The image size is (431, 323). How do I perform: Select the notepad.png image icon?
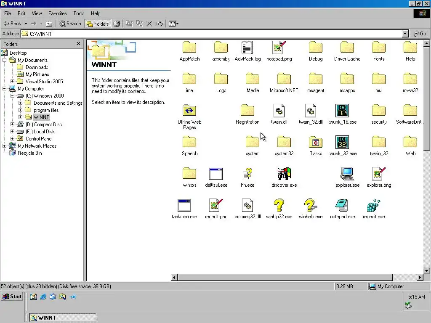click(279, 47)
